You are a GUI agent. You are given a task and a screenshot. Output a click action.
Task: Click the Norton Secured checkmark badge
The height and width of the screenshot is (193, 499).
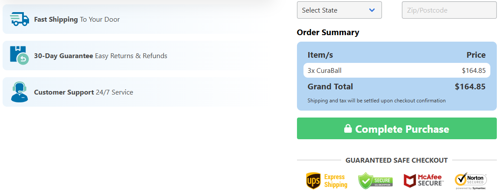click(471, 181)
